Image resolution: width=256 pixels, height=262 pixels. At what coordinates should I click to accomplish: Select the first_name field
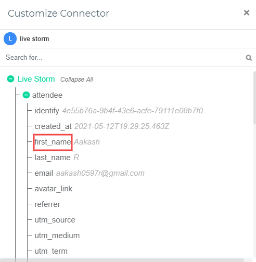point(53,142)
